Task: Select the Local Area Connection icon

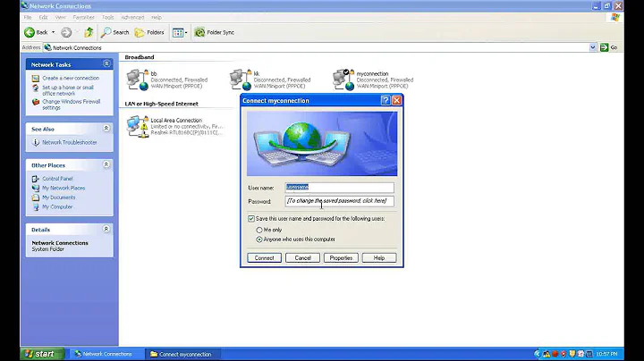Action: (x=138, y=126)
